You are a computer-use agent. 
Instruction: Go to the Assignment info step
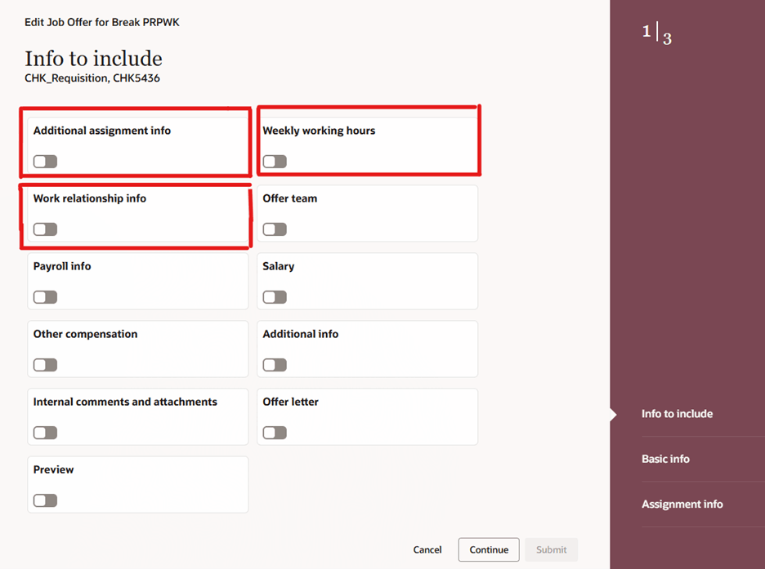(x=682, y=505)
